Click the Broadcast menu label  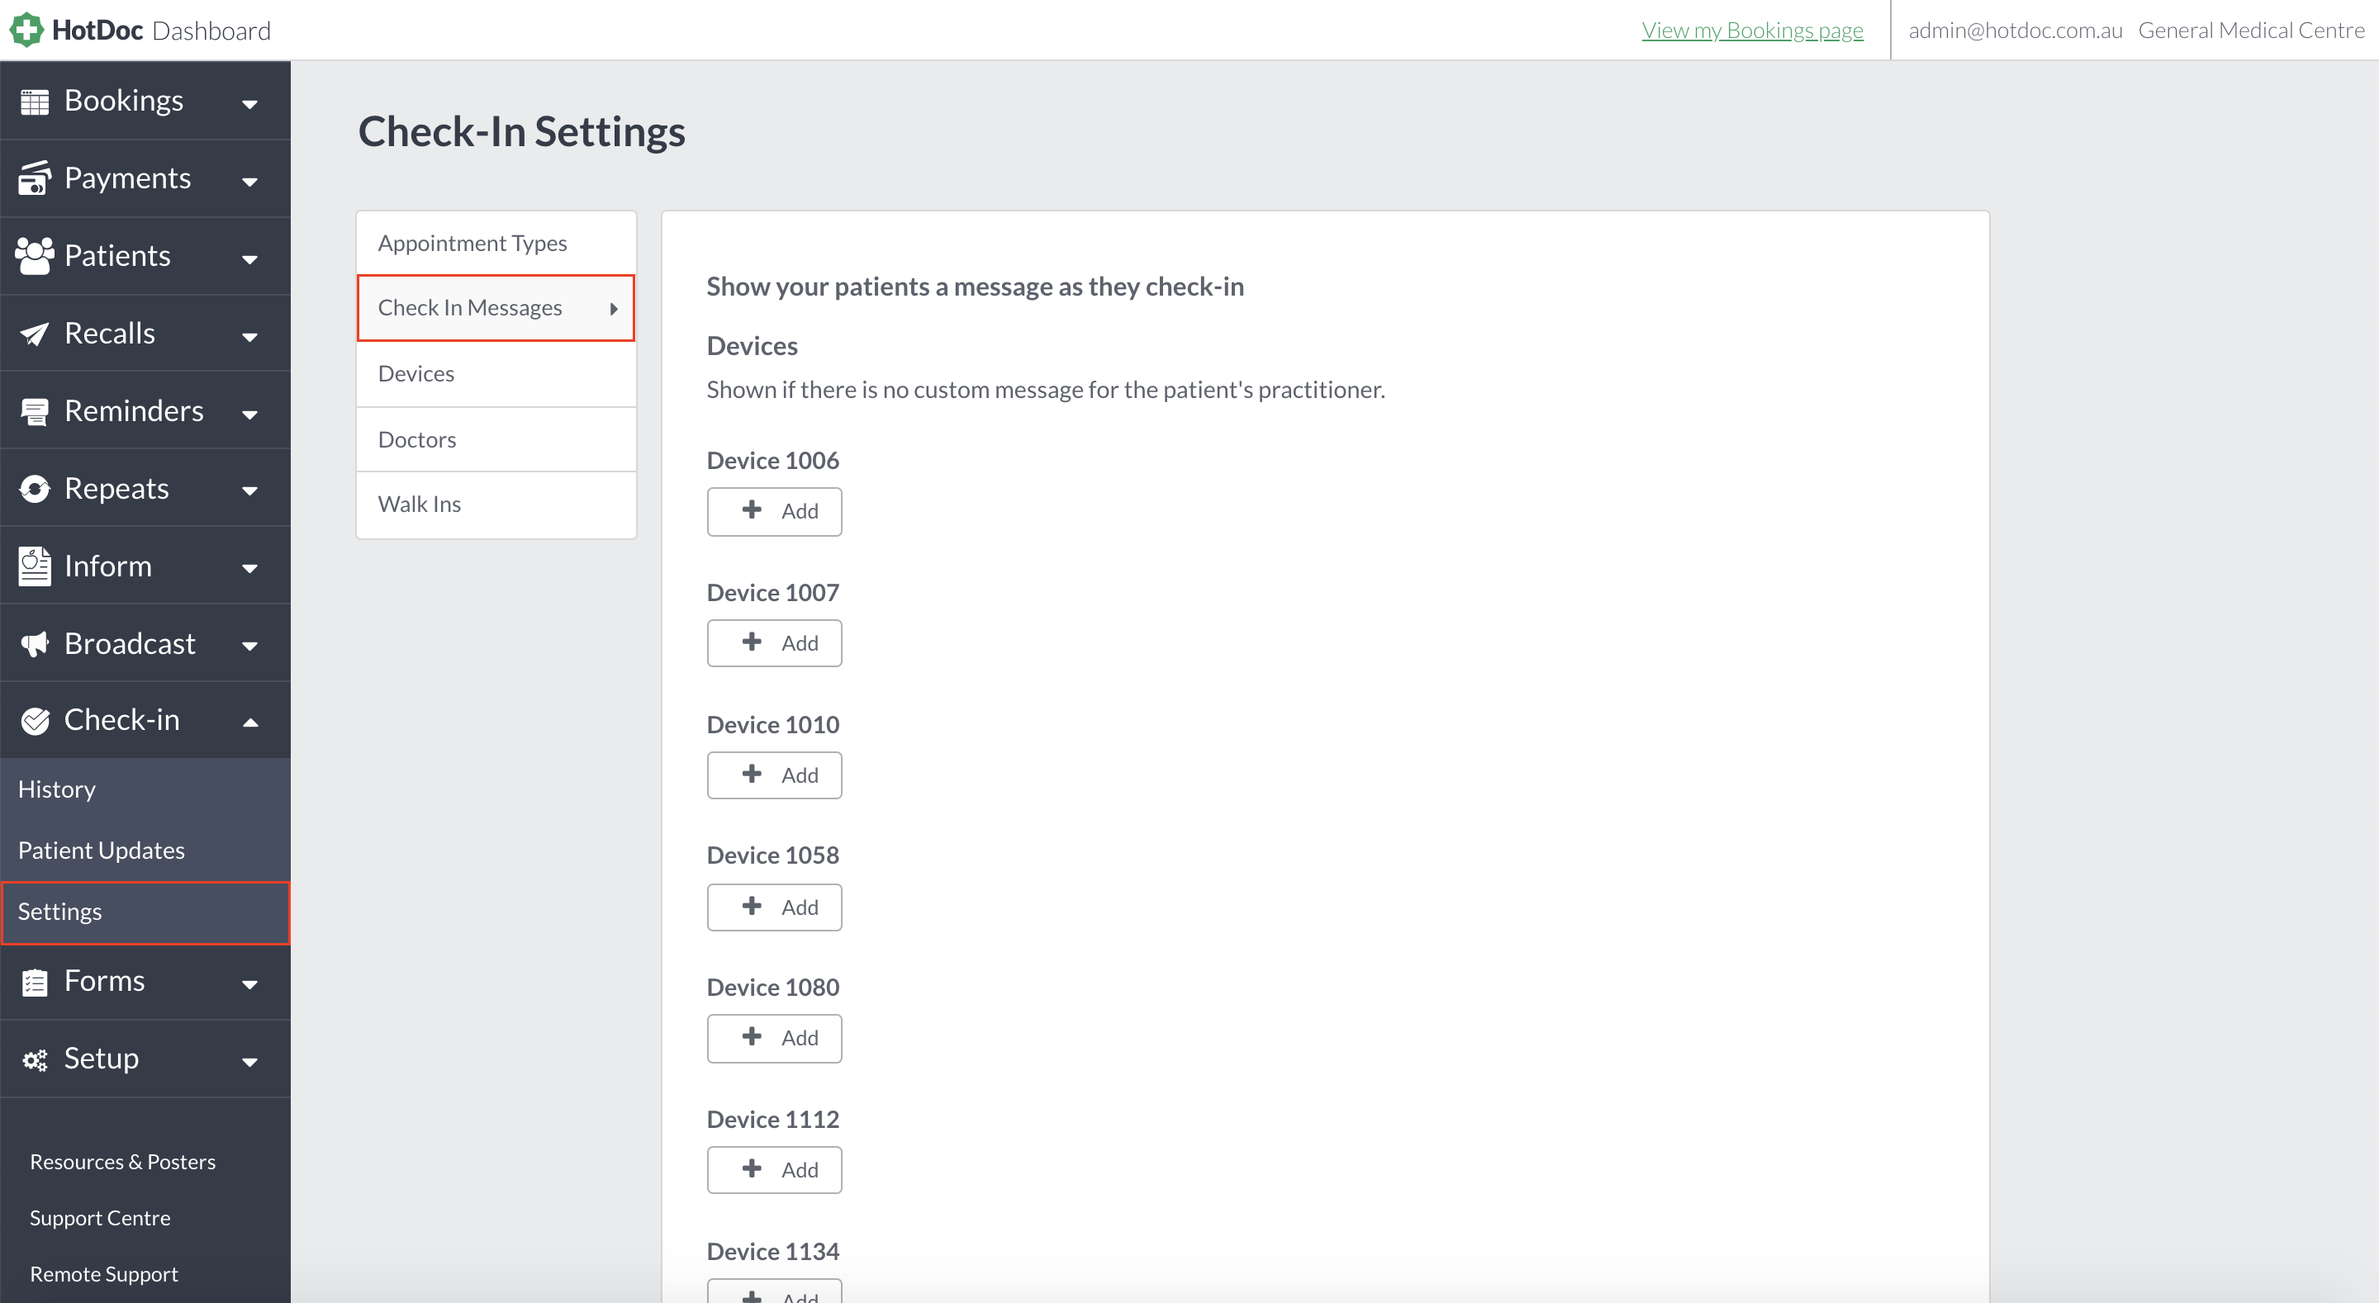click(x=131, y=643)
